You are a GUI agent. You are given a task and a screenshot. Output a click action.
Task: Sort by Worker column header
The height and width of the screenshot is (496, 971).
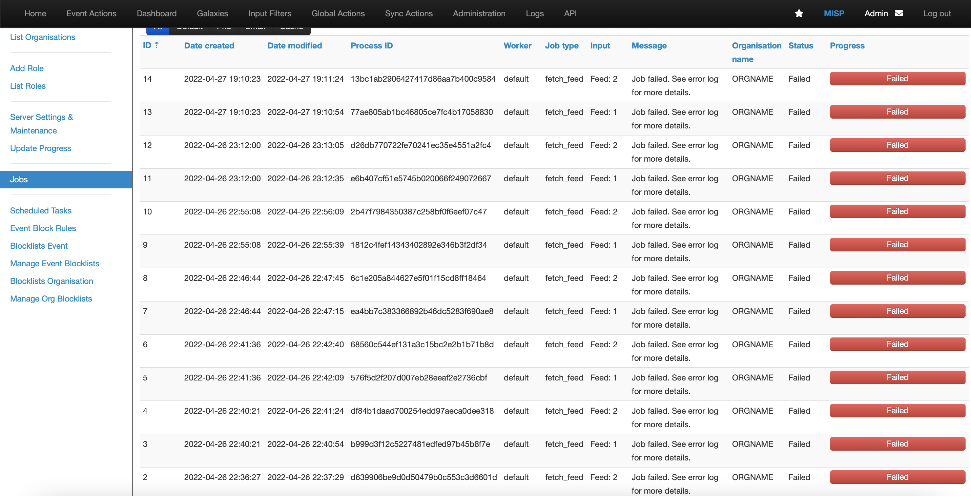pos(518,46)
